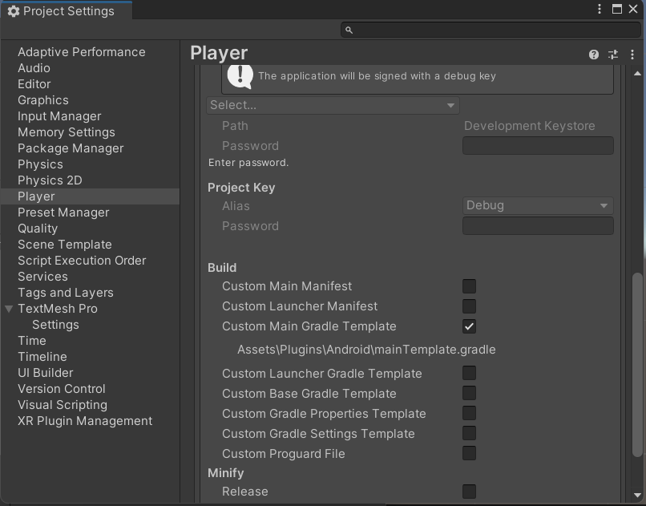
Task: Click the debug key warning icon
Action: coord(240,76)
